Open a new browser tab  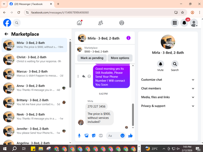coord(58,4)
